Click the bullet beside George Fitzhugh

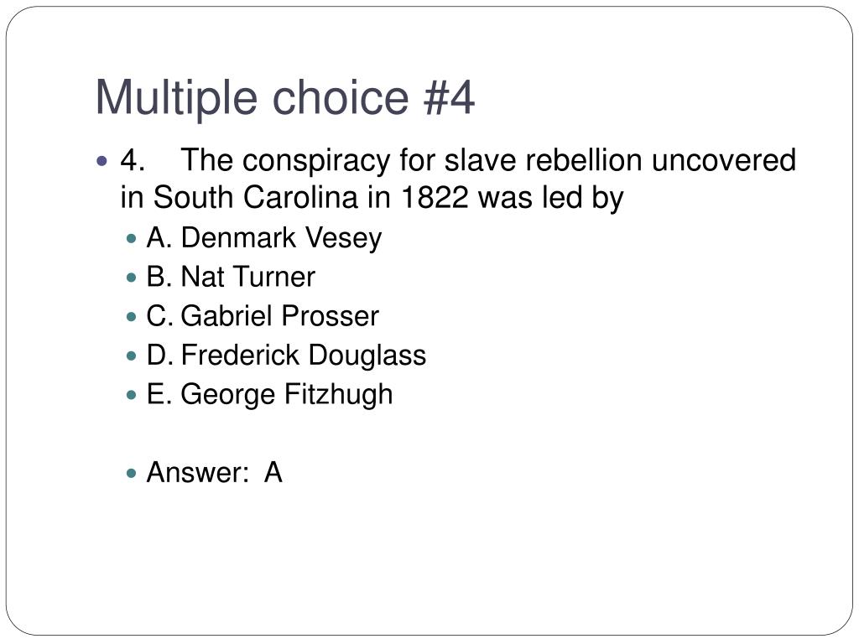tap(131, 395)
